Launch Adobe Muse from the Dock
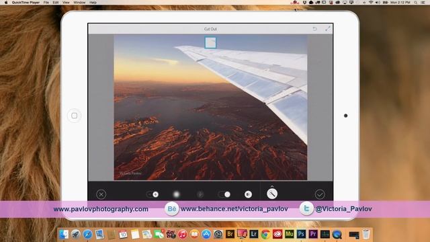The image size is (430, 242). pyautogui.click(x=290, y=234)
